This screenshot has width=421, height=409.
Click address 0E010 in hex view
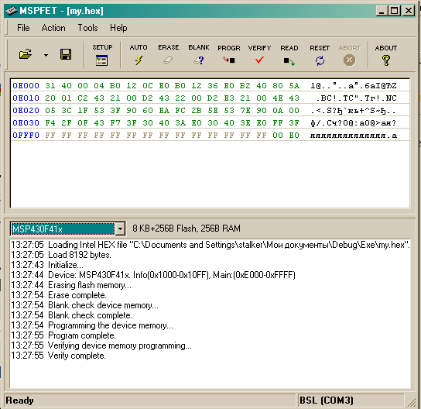click(26, 98)
